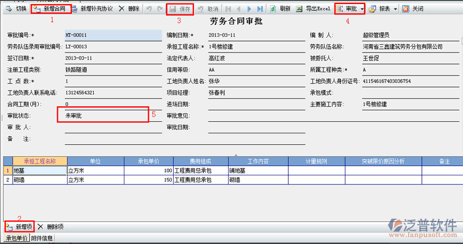The height and width of the screenshot is (244, 463).
Task: Select the 地基 cell in row 1
Action: click(40, 170)
